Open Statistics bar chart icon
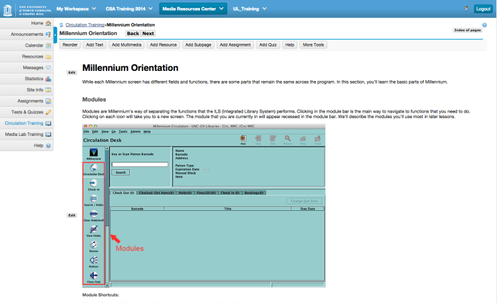Viewport: 497px width, 303px height. (48, 79)
